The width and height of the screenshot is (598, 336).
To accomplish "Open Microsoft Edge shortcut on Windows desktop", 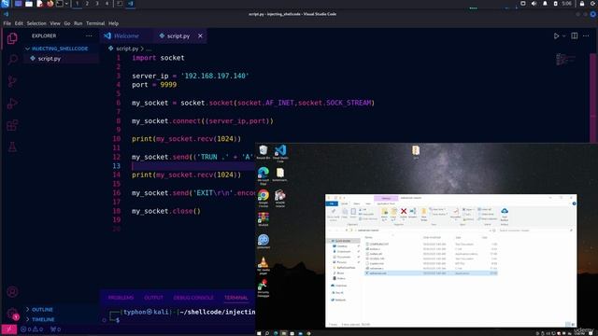I will click(263, 175).
